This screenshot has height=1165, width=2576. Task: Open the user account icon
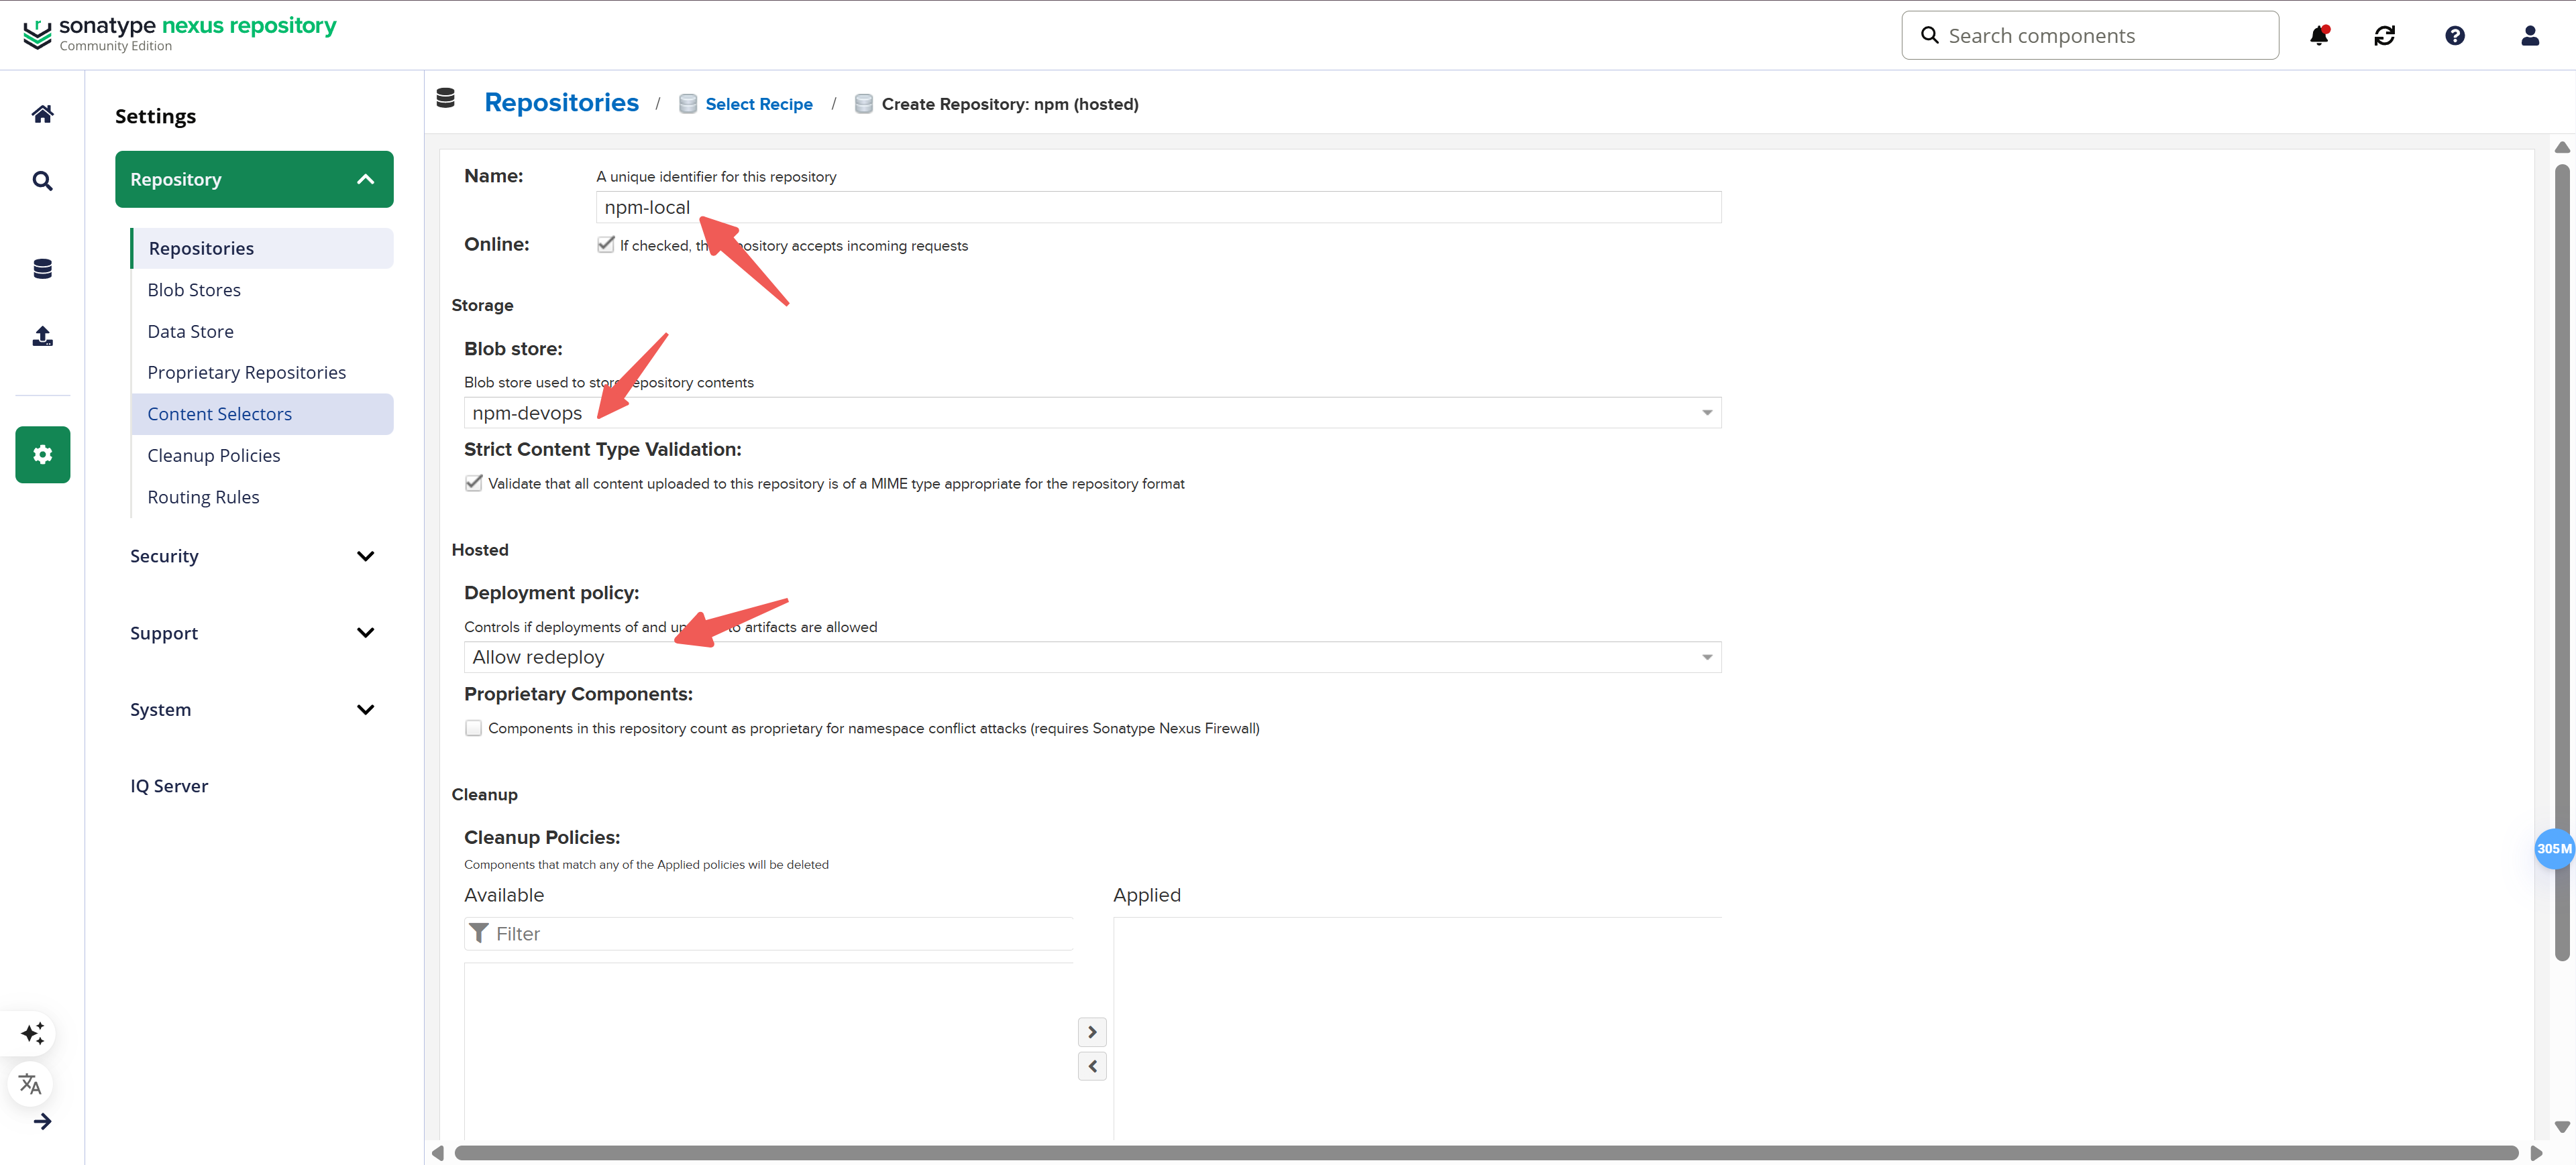coord(2530,36)
